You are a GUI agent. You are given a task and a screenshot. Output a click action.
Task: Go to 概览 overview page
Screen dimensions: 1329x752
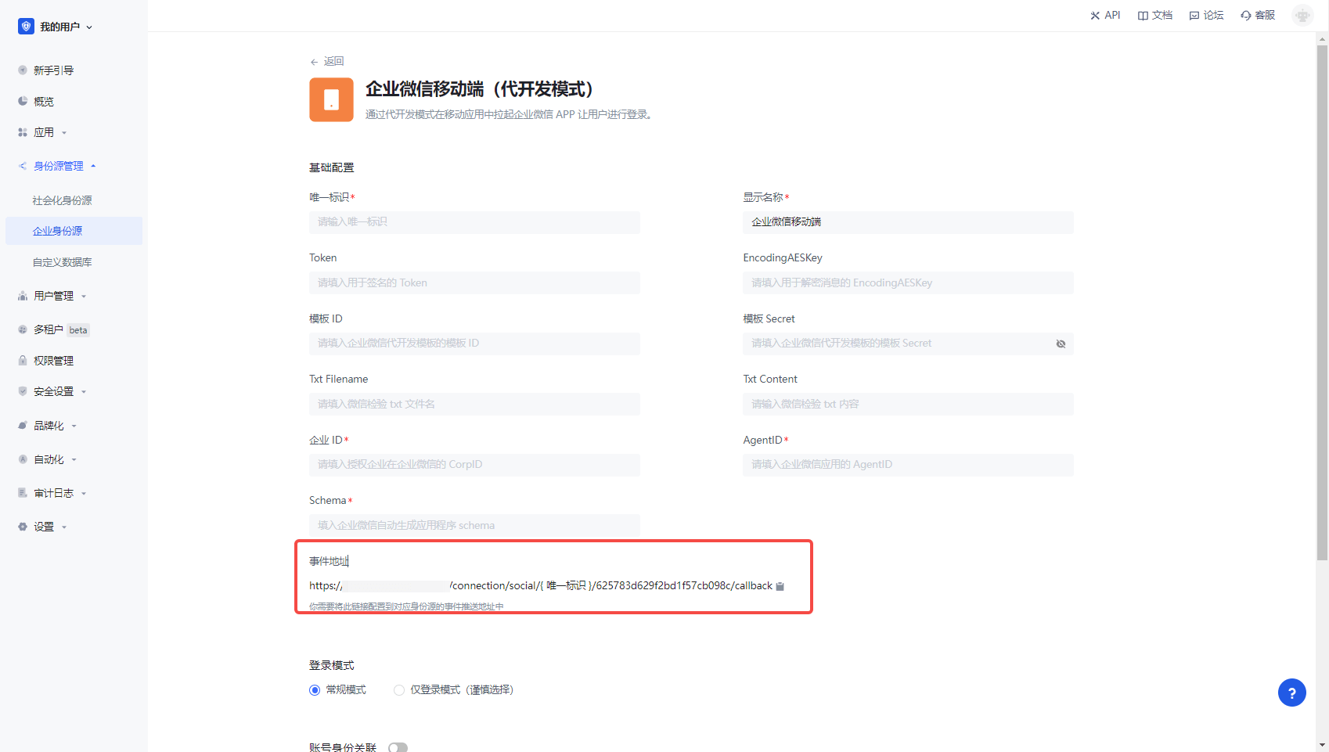click(x=44, y=102)
